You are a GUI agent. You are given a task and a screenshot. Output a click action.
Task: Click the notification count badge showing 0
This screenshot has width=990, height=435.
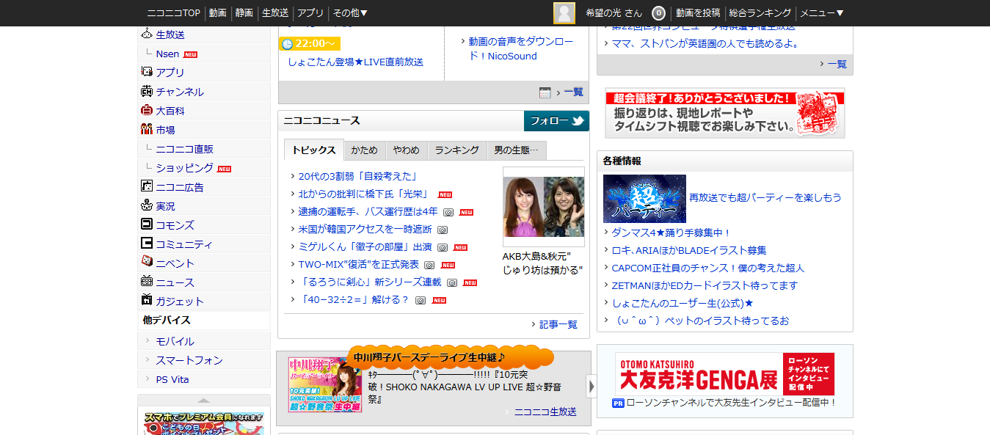pyautogui.click(x=658, y=13)
